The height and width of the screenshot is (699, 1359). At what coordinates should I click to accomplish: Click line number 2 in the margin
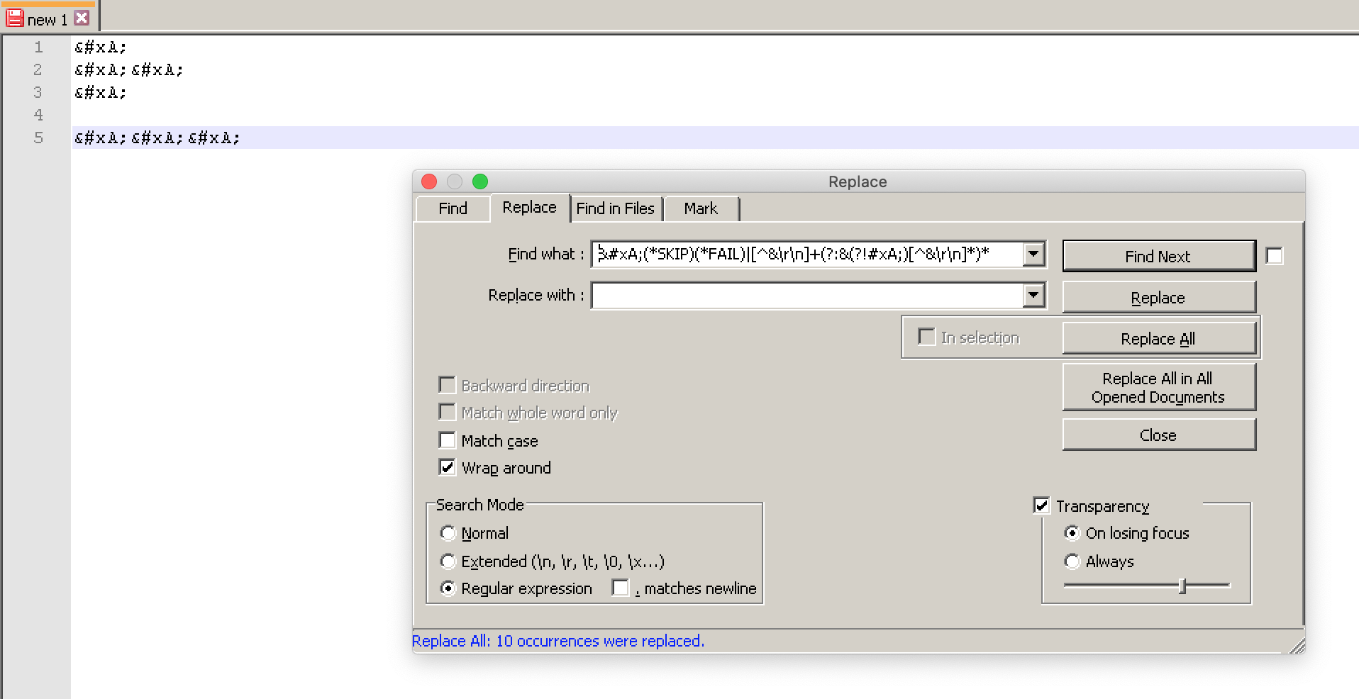pos(38,70)
